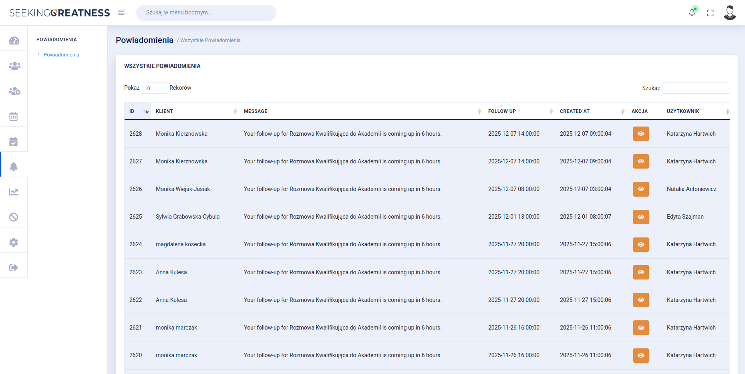View notification 2628 details via eye button

click(640, 134)
